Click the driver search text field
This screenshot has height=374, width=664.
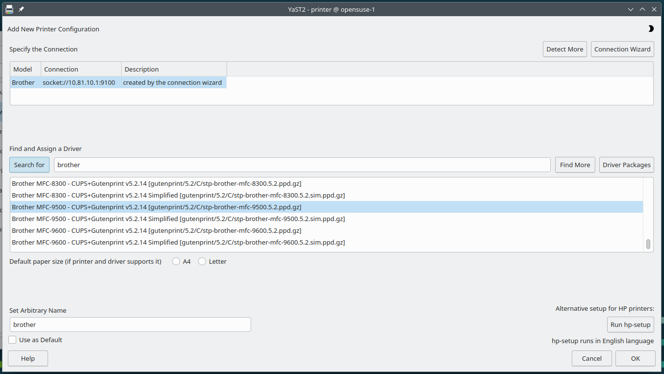click(x=302, y=165)
